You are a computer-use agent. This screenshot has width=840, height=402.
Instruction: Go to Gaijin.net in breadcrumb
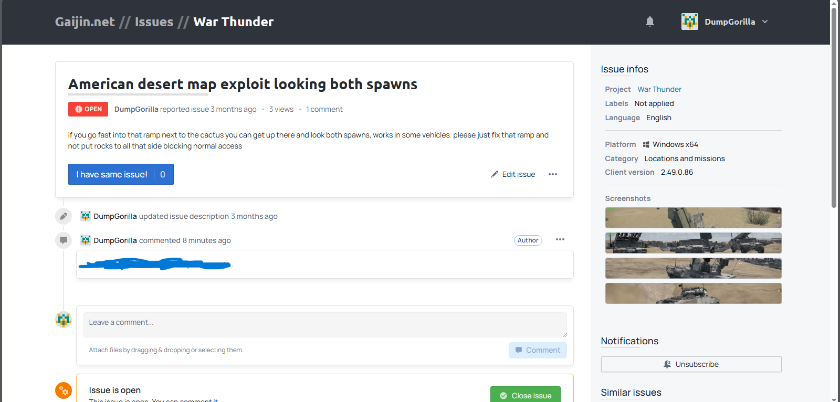pyautogui.click(x=85, y=22)
